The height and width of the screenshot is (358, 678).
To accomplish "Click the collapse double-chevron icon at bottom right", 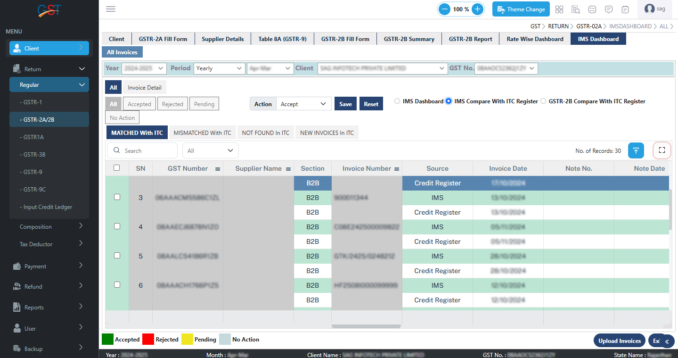I will [x=667, y=341].
